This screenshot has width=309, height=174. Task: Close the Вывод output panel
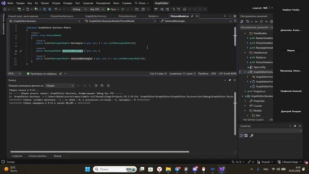pyautogui.click(x=235, y=80)
